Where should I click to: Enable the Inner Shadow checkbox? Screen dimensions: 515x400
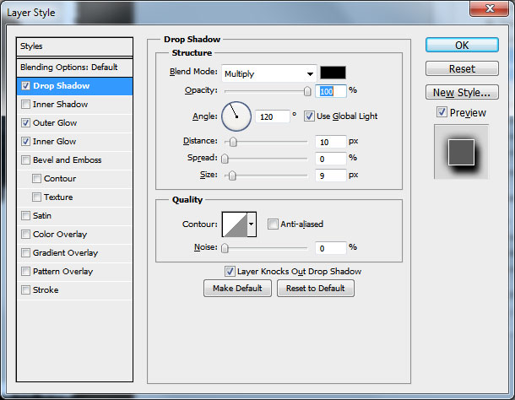click(25, 105)
